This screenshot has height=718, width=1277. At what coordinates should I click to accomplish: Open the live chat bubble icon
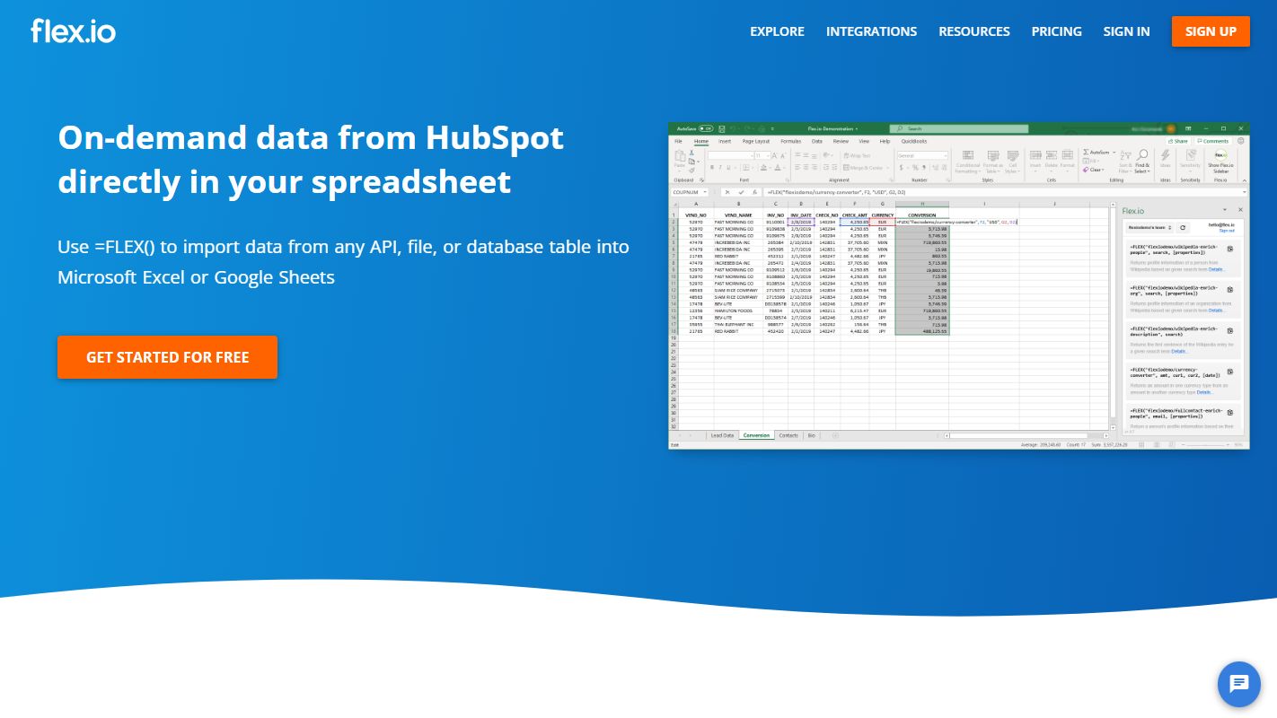pyautogui.click(x=1239, y=684)
